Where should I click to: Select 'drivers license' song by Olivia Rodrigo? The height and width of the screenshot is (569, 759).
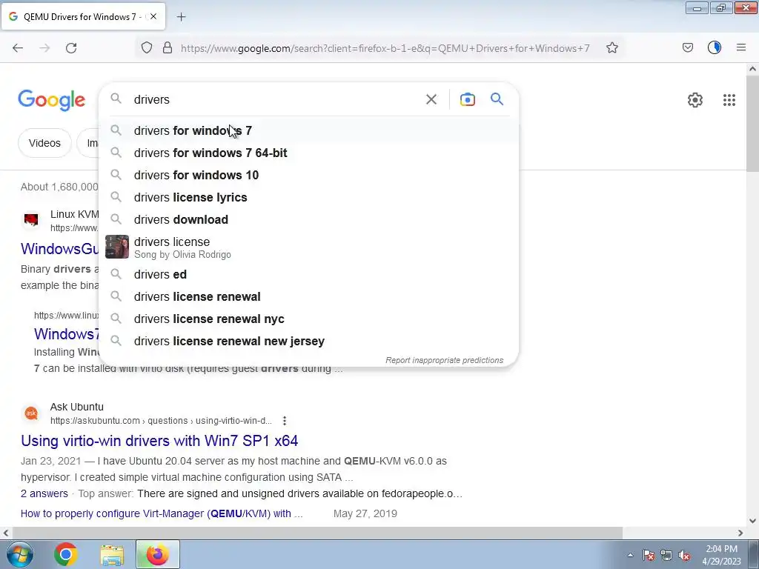(309, 247)
